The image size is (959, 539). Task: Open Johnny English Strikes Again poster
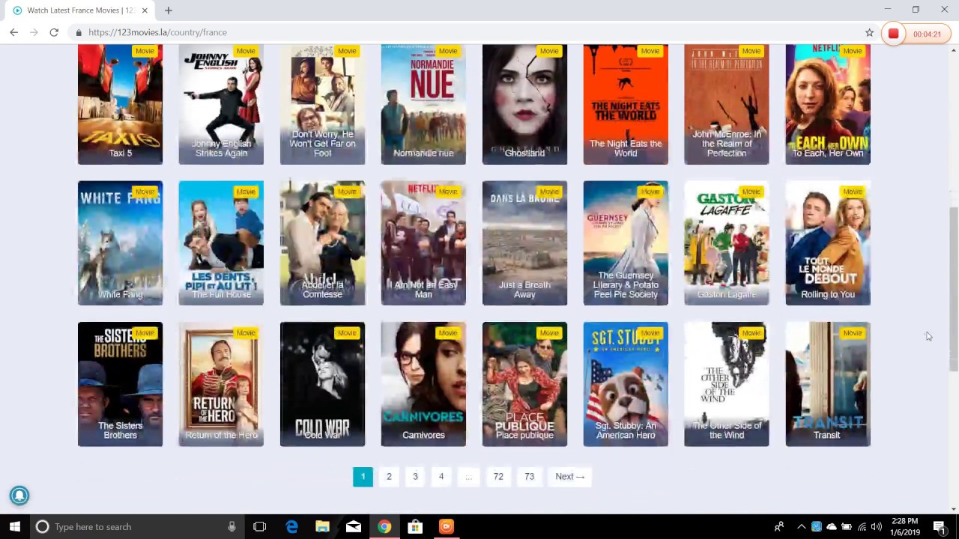[221, 104]
